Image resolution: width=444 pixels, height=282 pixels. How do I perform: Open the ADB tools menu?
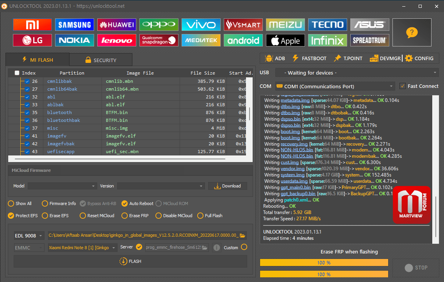[x=275, y=58]
